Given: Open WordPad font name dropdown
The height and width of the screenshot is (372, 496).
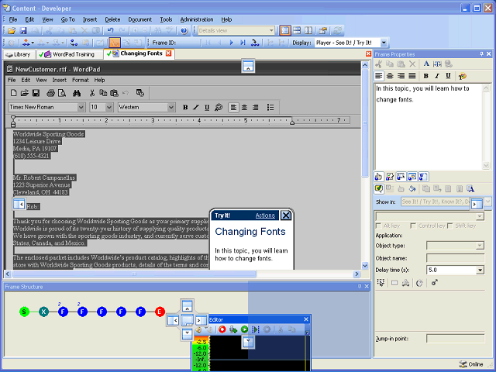Looking at the screenshot, I should pyautogui.click(x=81, y=107).
